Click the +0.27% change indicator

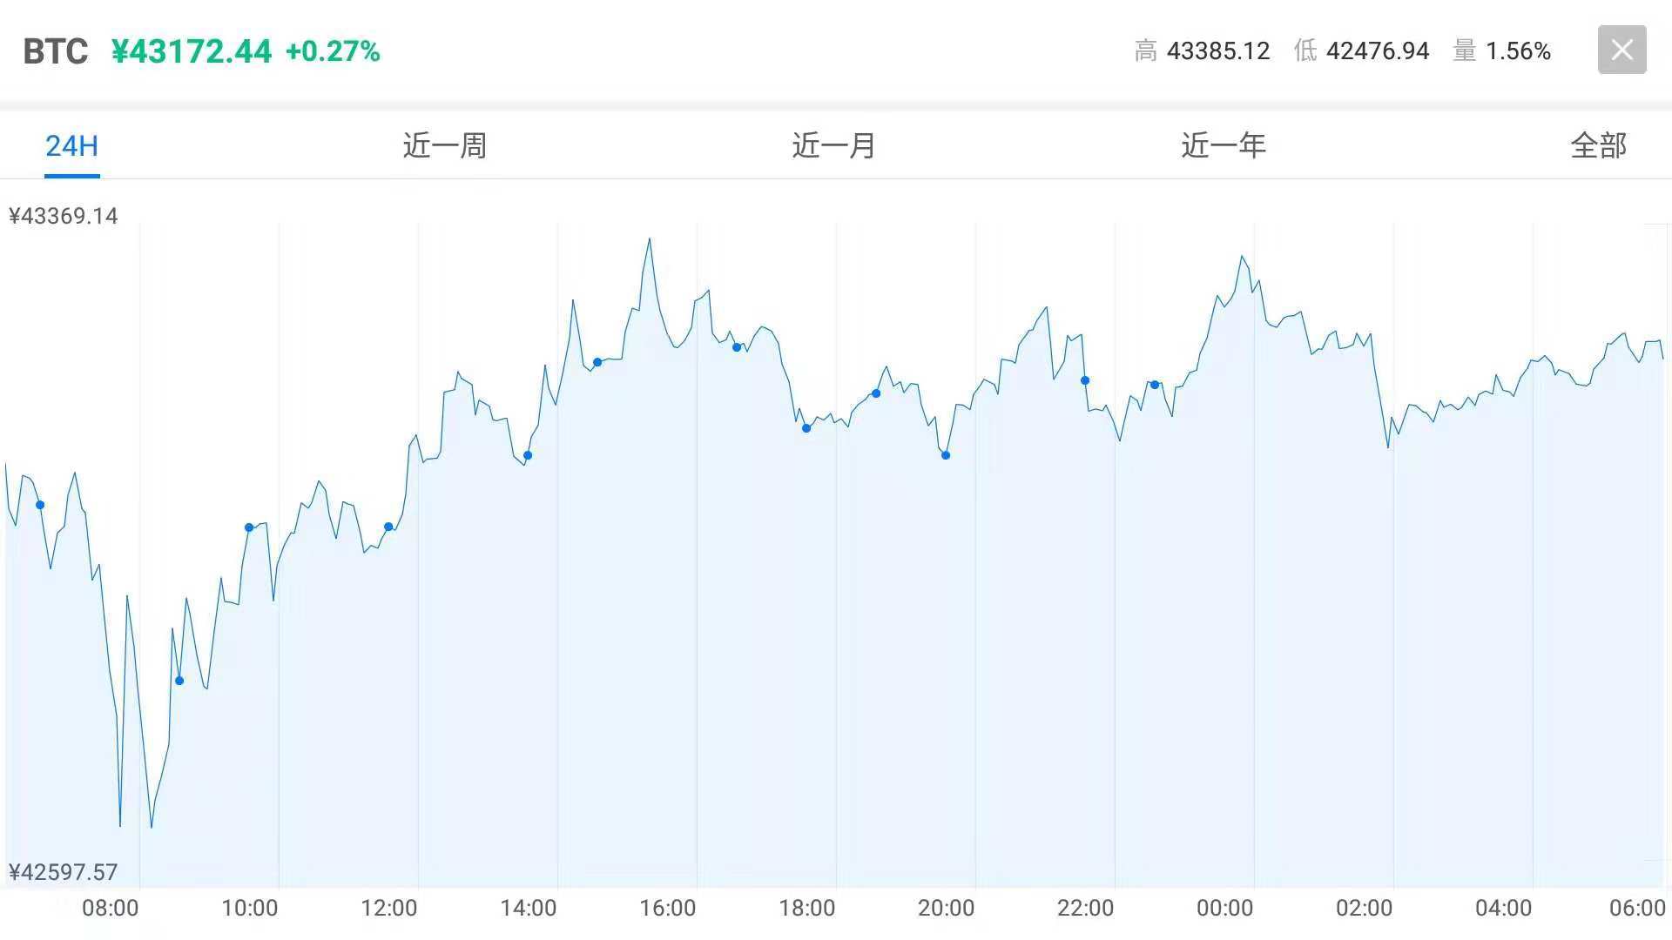[x=333, y=51]
